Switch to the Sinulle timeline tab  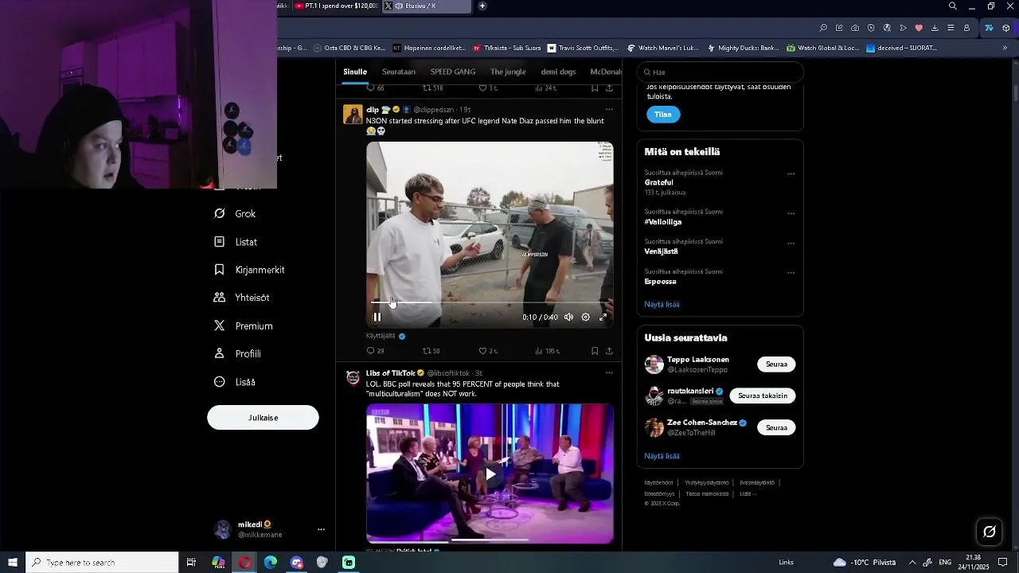pyautogui.click(x=355, y=72)
